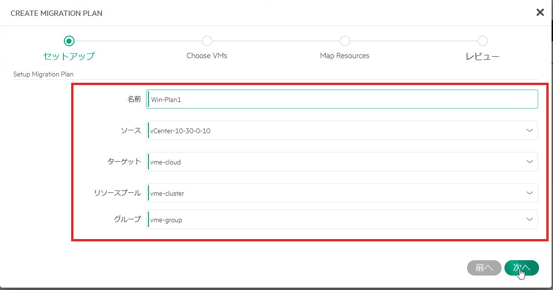553x290 pixels.
Task: Select the セットアップ step label
Action: pos(69,56)
